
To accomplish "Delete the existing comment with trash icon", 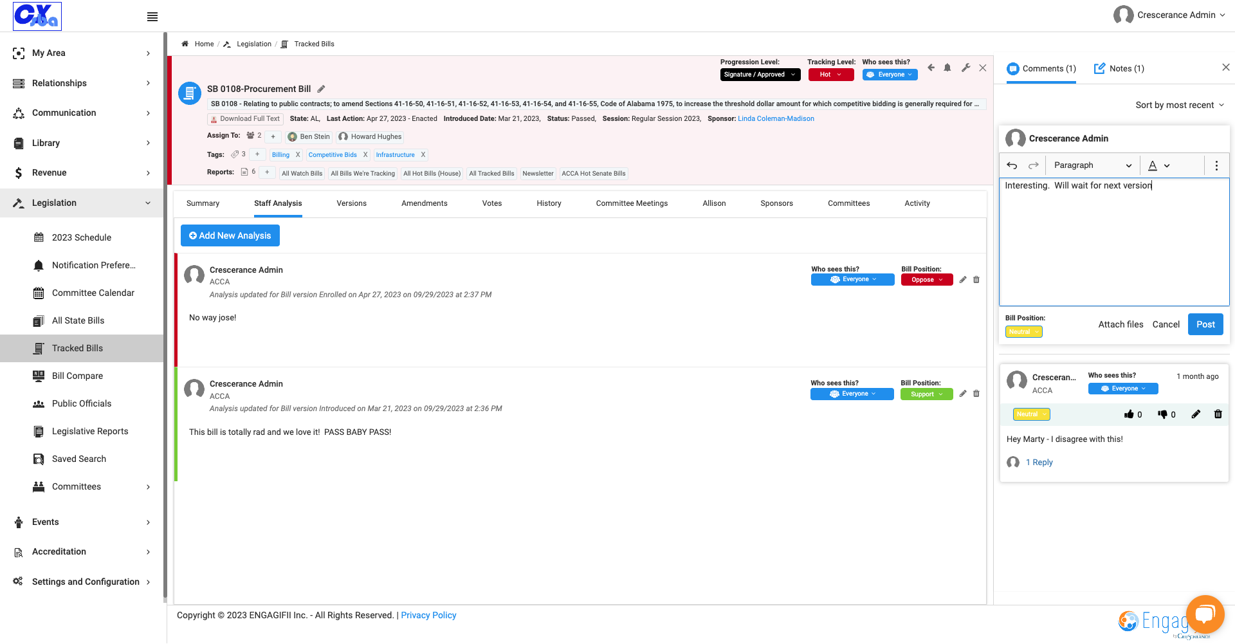I will 1218,414.
